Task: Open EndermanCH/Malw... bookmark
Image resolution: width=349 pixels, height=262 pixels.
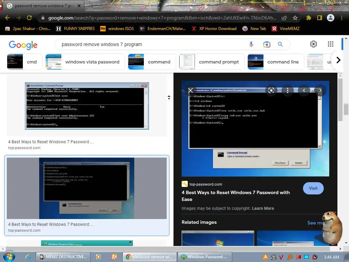Action: click(x=163, y=29)
